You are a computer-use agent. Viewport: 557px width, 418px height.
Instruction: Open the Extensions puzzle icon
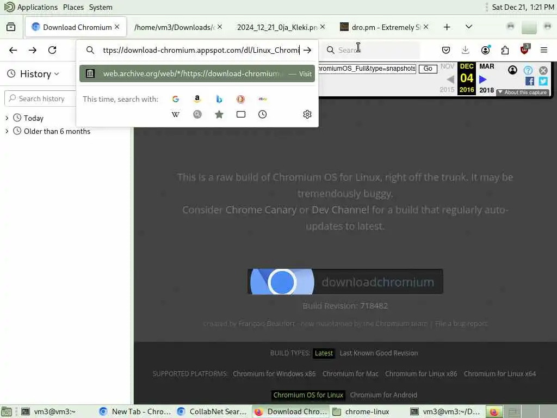click(x=505, y=50)
